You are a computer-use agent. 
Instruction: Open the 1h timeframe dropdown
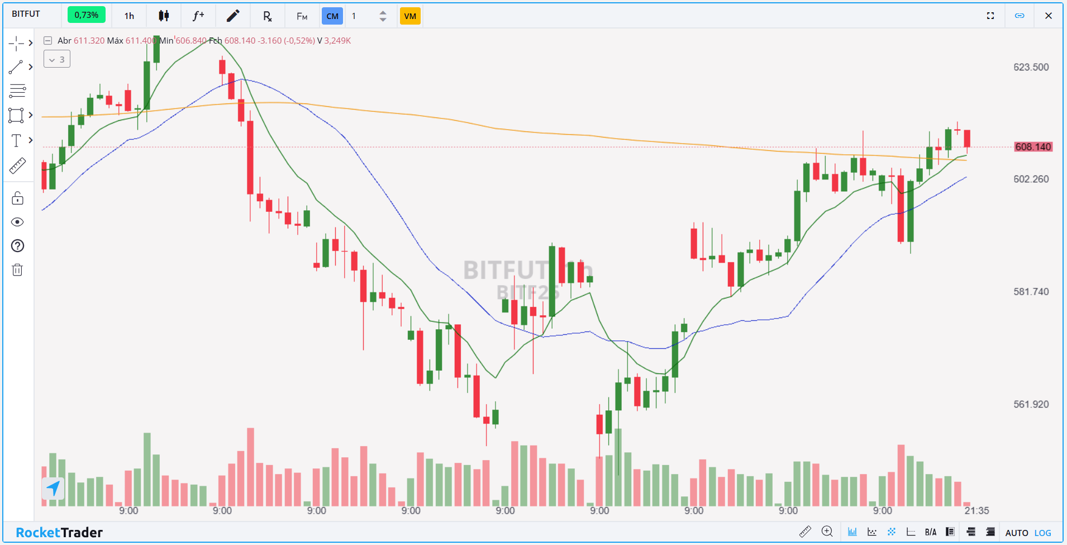tap(129, 16)
